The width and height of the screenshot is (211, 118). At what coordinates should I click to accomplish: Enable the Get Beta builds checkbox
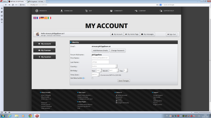[92, 78]
